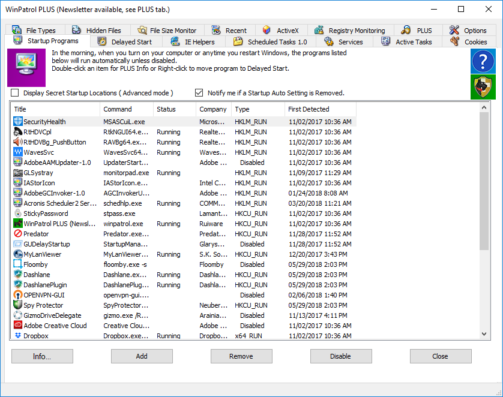Click the startup list scroll up arrow
The width and height of the screenshot is (503, 397).
tap(484, 108)
